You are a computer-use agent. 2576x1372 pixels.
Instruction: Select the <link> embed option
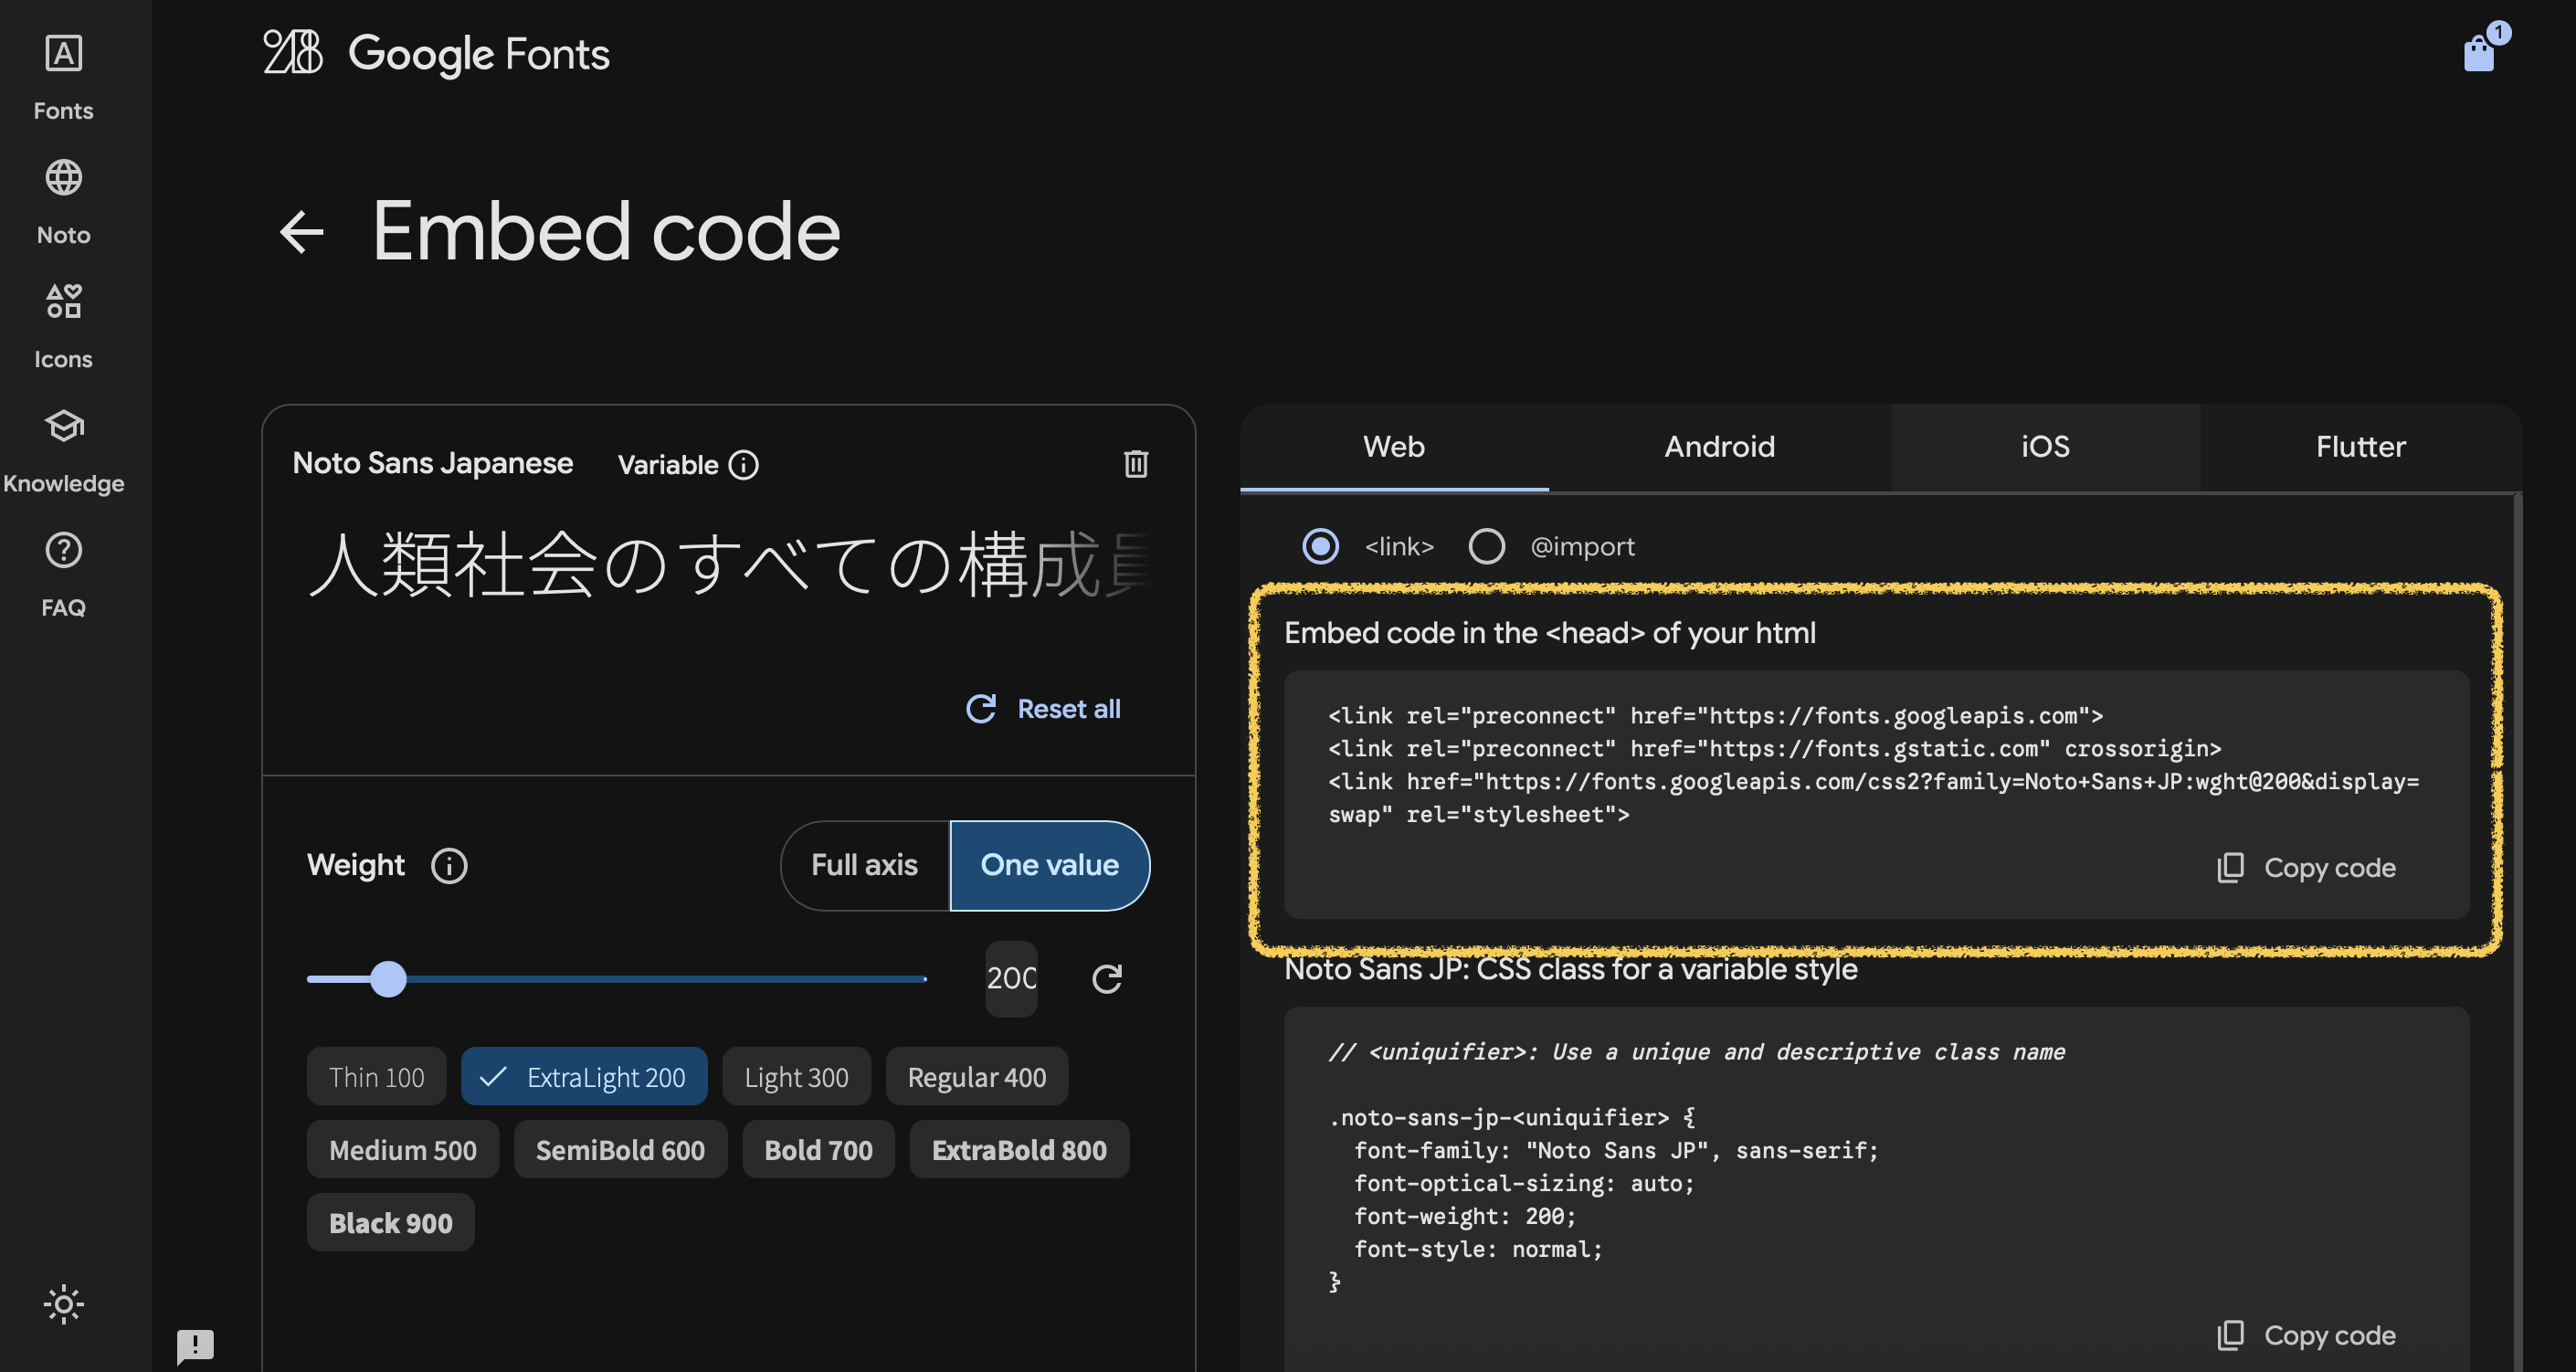click(x=1320, y=547)
